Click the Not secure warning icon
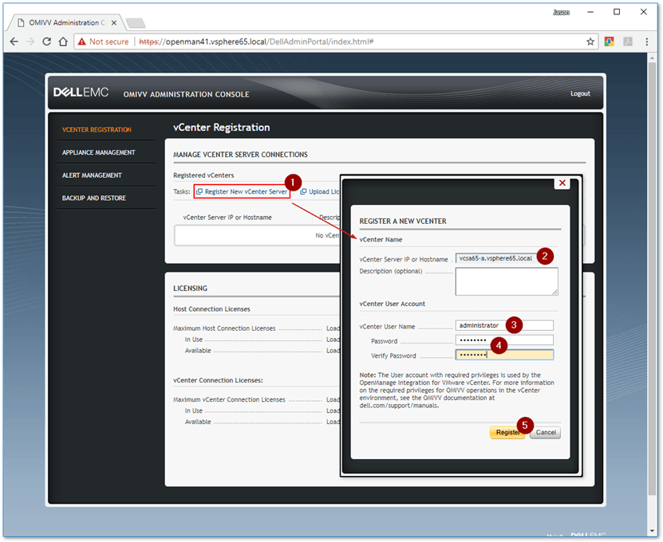Screen dimensions: 663x542 [82, 41]
